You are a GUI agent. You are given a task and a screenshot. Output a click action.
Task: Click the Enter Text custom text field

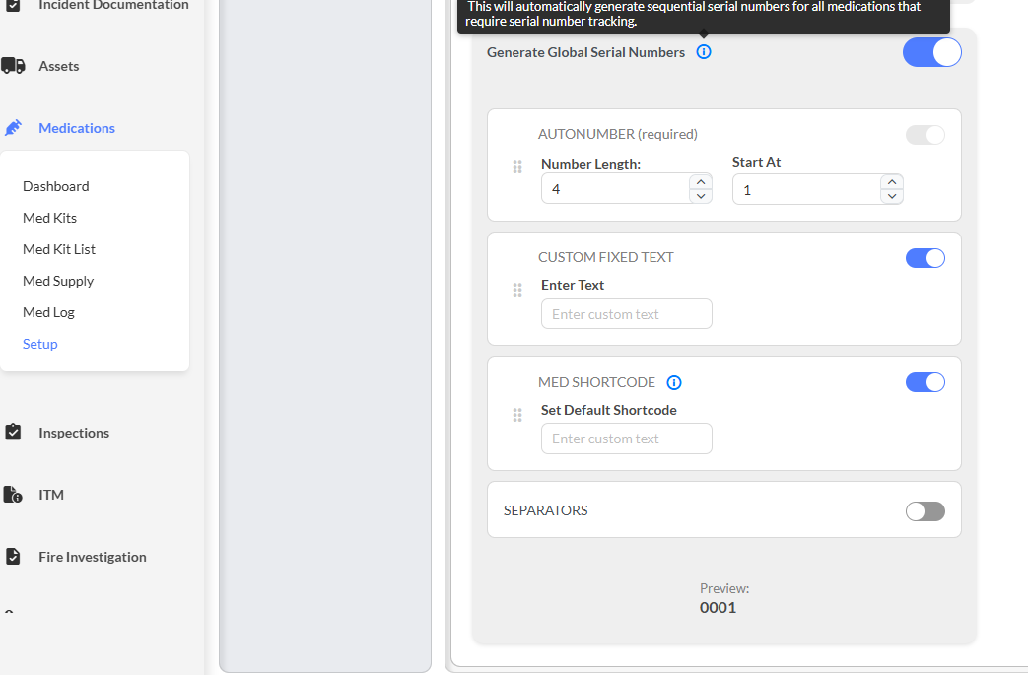coord(626,314)
